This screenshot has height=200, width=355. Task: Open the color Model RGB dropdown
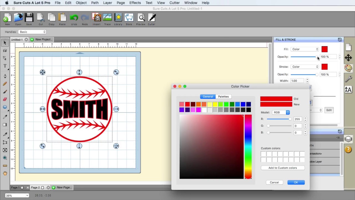tap(281, 112)
